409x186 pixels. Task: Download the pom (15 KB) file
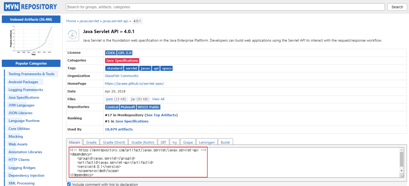tap(116, 99)
